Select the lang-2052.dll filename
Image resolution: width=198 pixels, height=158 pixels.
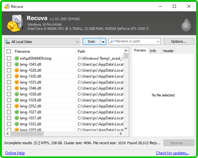pyautogui.click(x=30, y=106)
